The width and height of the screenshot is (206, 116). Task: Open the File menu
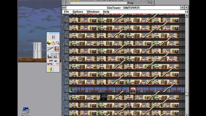pos(66,12)
